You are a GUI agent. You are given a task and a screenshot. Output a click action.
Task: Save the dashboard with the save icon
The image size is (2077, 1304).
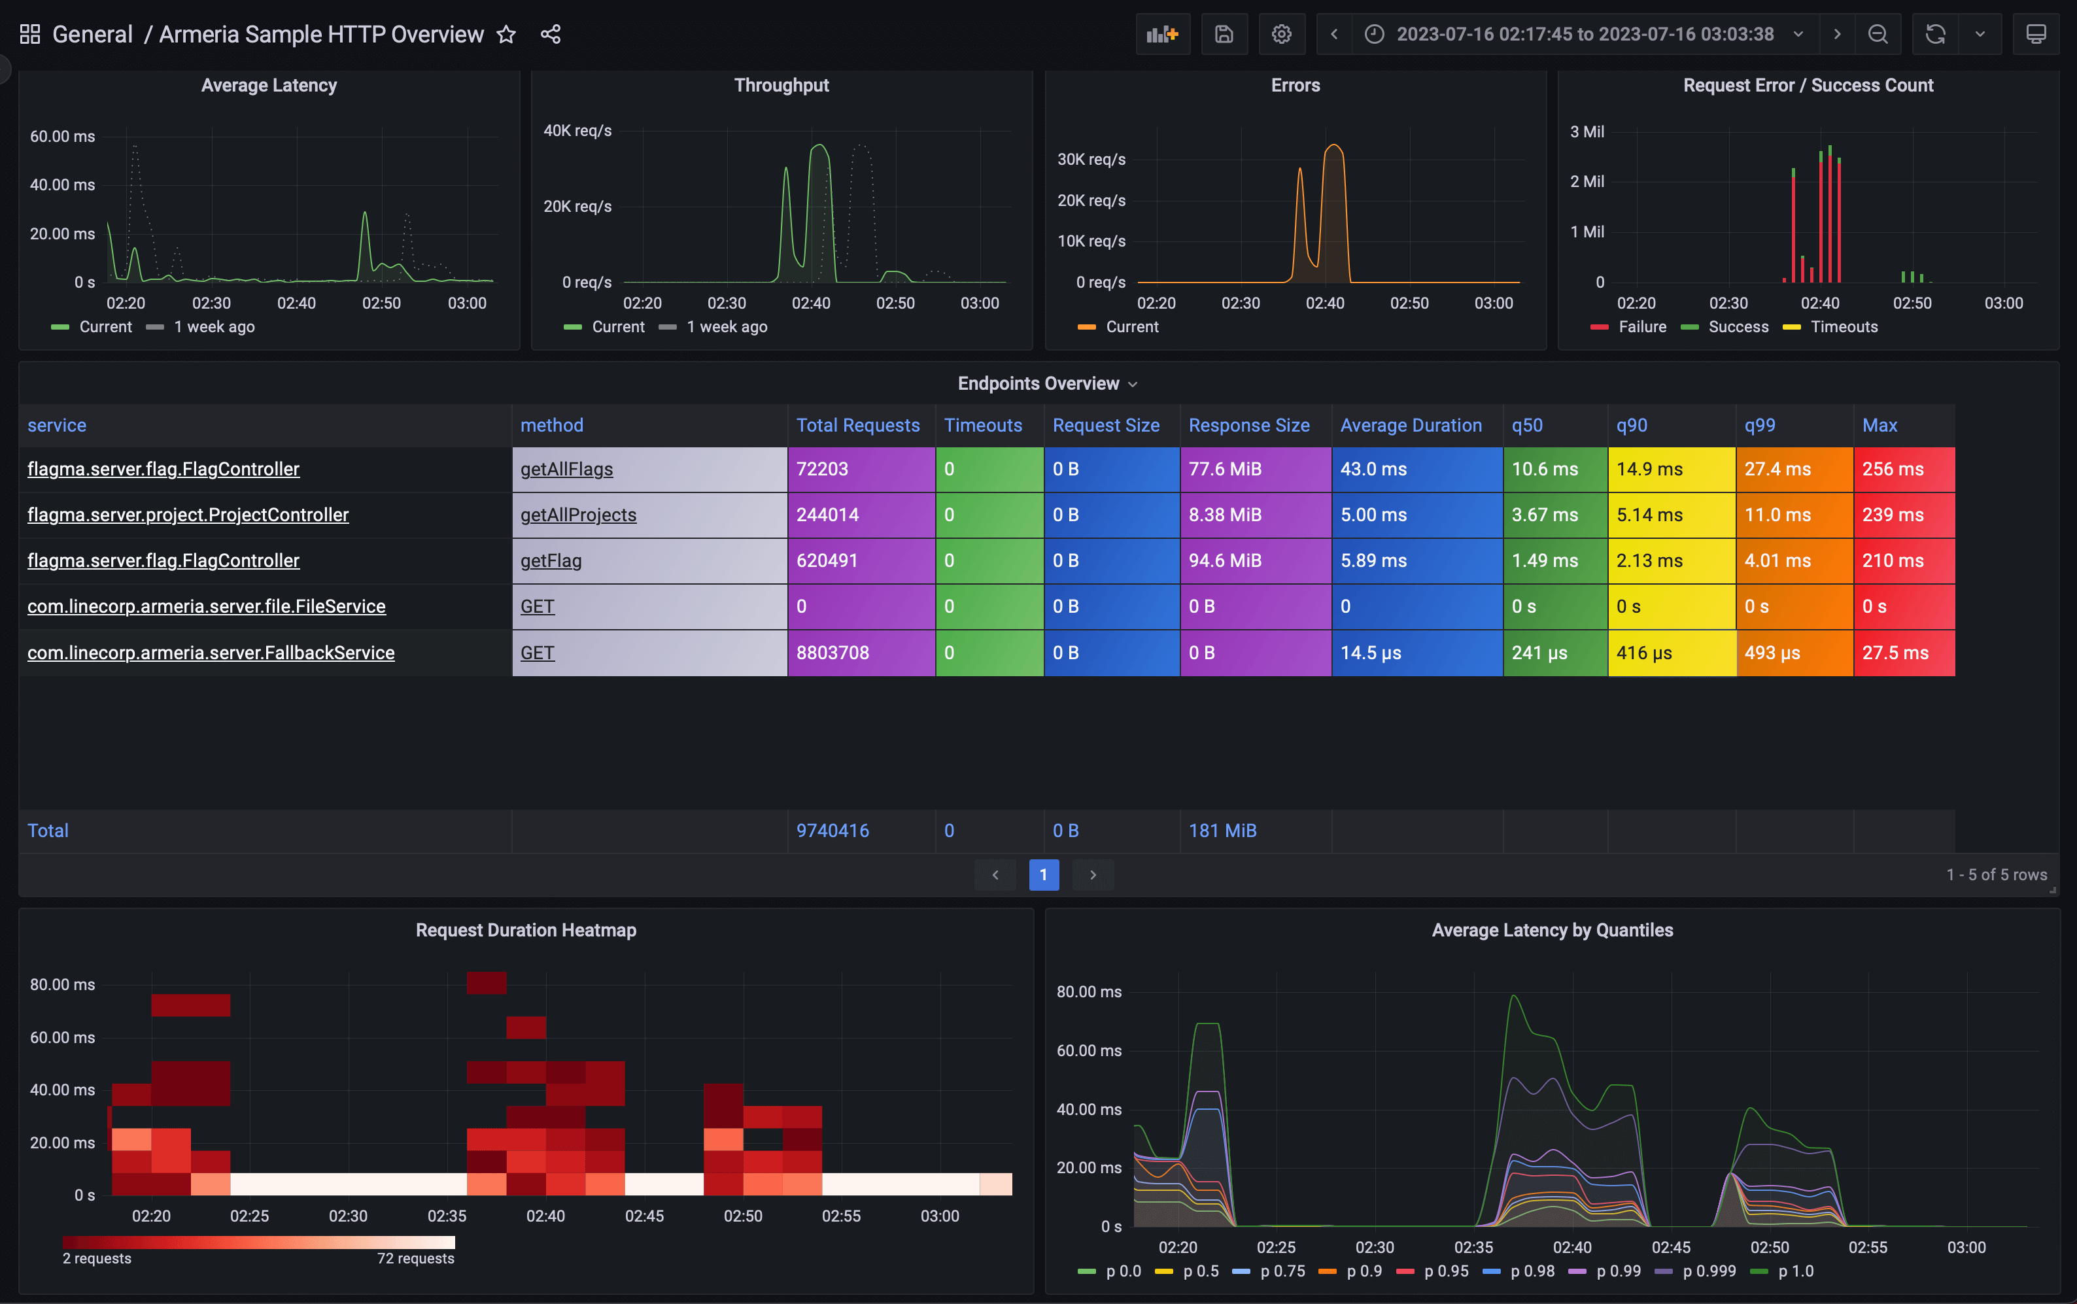(1224, 35)
